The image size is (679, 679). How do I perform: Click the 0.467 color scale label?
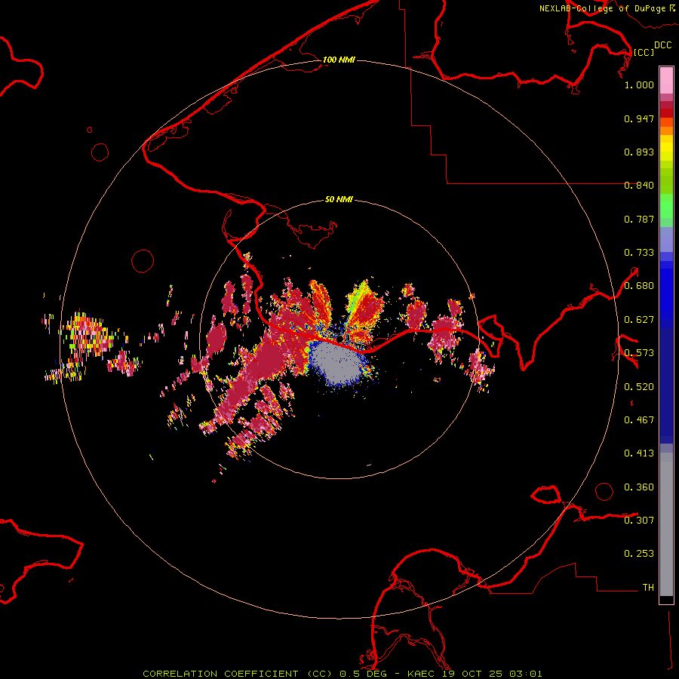tap(639, 420)
